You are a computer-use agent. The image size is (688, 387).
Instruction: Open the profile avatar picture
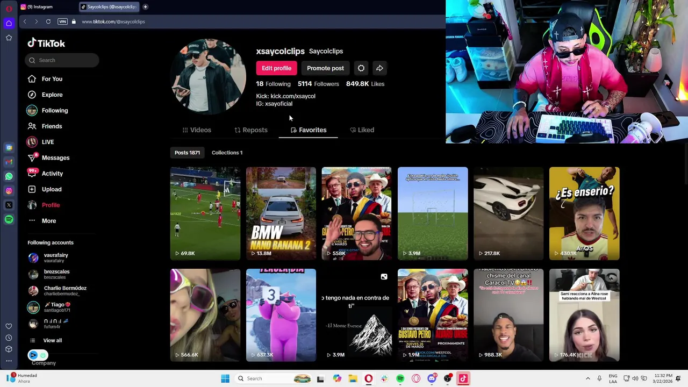(209, 76)
